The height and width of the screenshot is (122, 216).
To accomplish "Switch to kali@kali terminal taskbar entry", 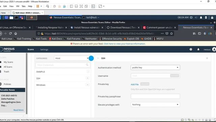I will [91, 17].
